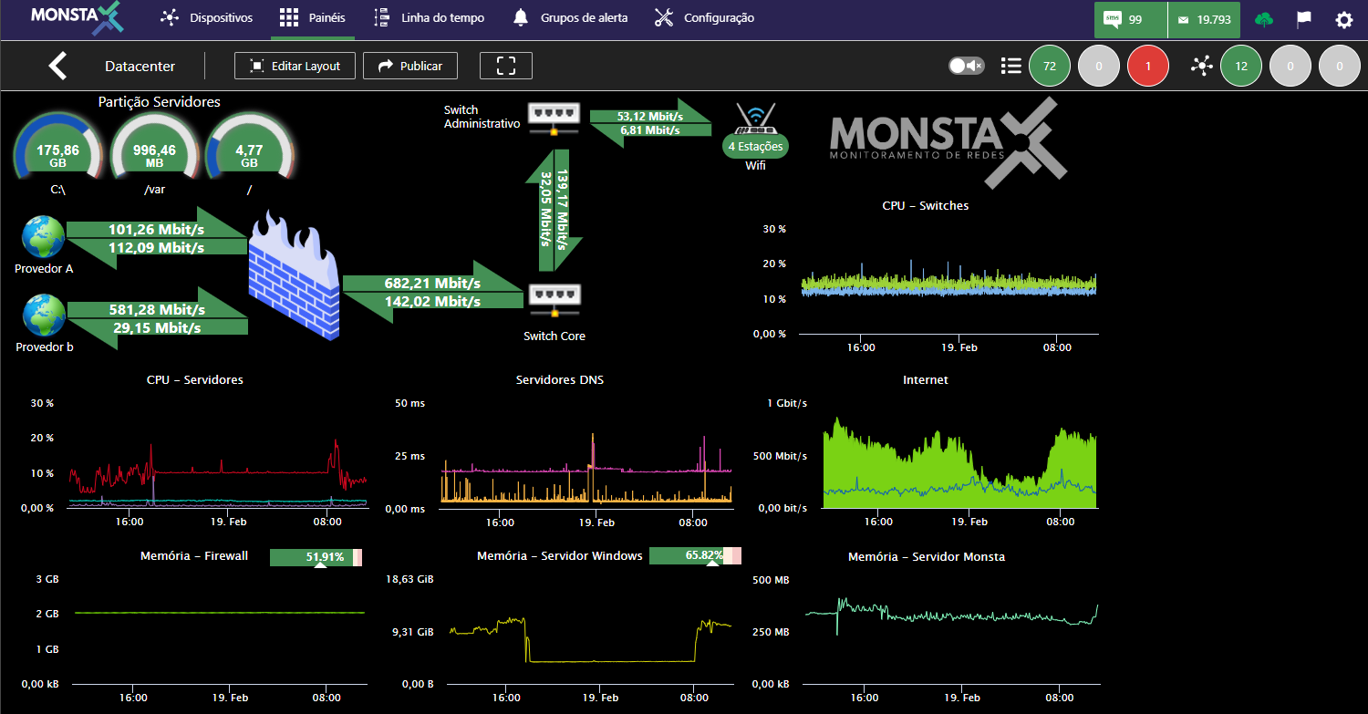The image size is (1368, 714).
Task: Click the Memória – Firewall chart line
Action: [x=219, y=613]
